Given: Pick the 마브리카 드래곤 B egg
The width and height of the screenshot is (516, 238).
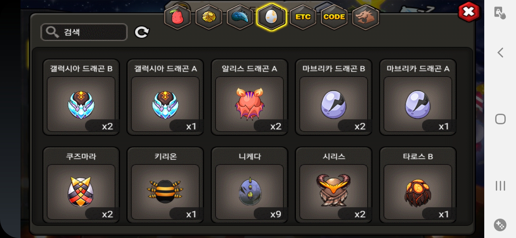Looking at the screenshot, I should 334,97.
